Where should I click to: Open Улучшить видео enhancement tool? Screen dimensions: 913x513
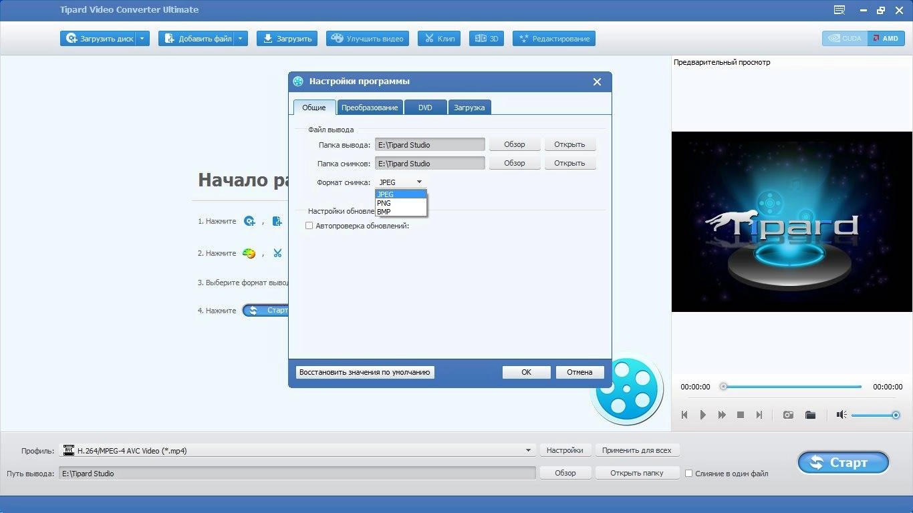pos(368,39)
